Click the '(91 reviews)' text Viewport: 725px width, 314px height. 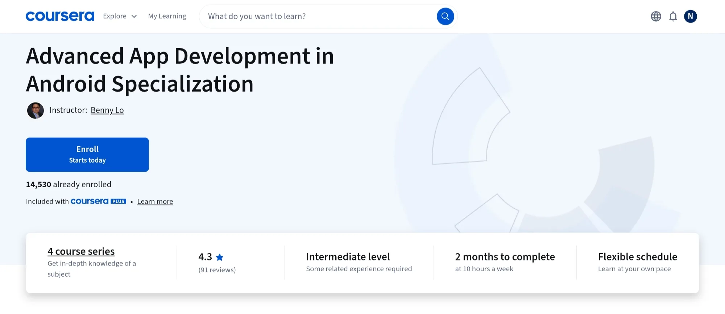[x=217, y=270]
